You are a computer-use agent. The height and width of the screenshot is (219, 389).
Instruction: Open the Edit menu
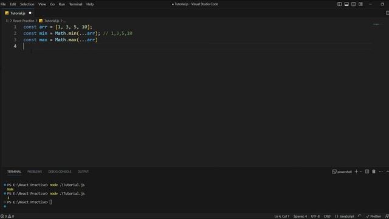pos(13,4)
